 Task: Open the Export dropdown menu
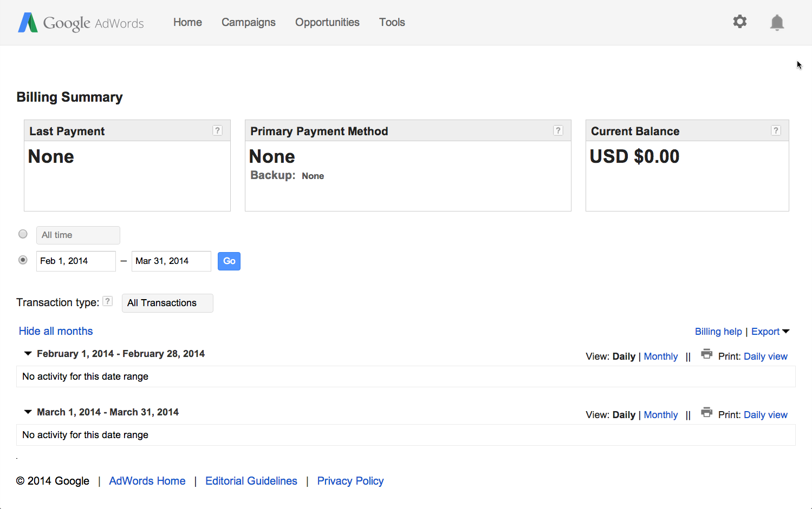click(770, 332)
